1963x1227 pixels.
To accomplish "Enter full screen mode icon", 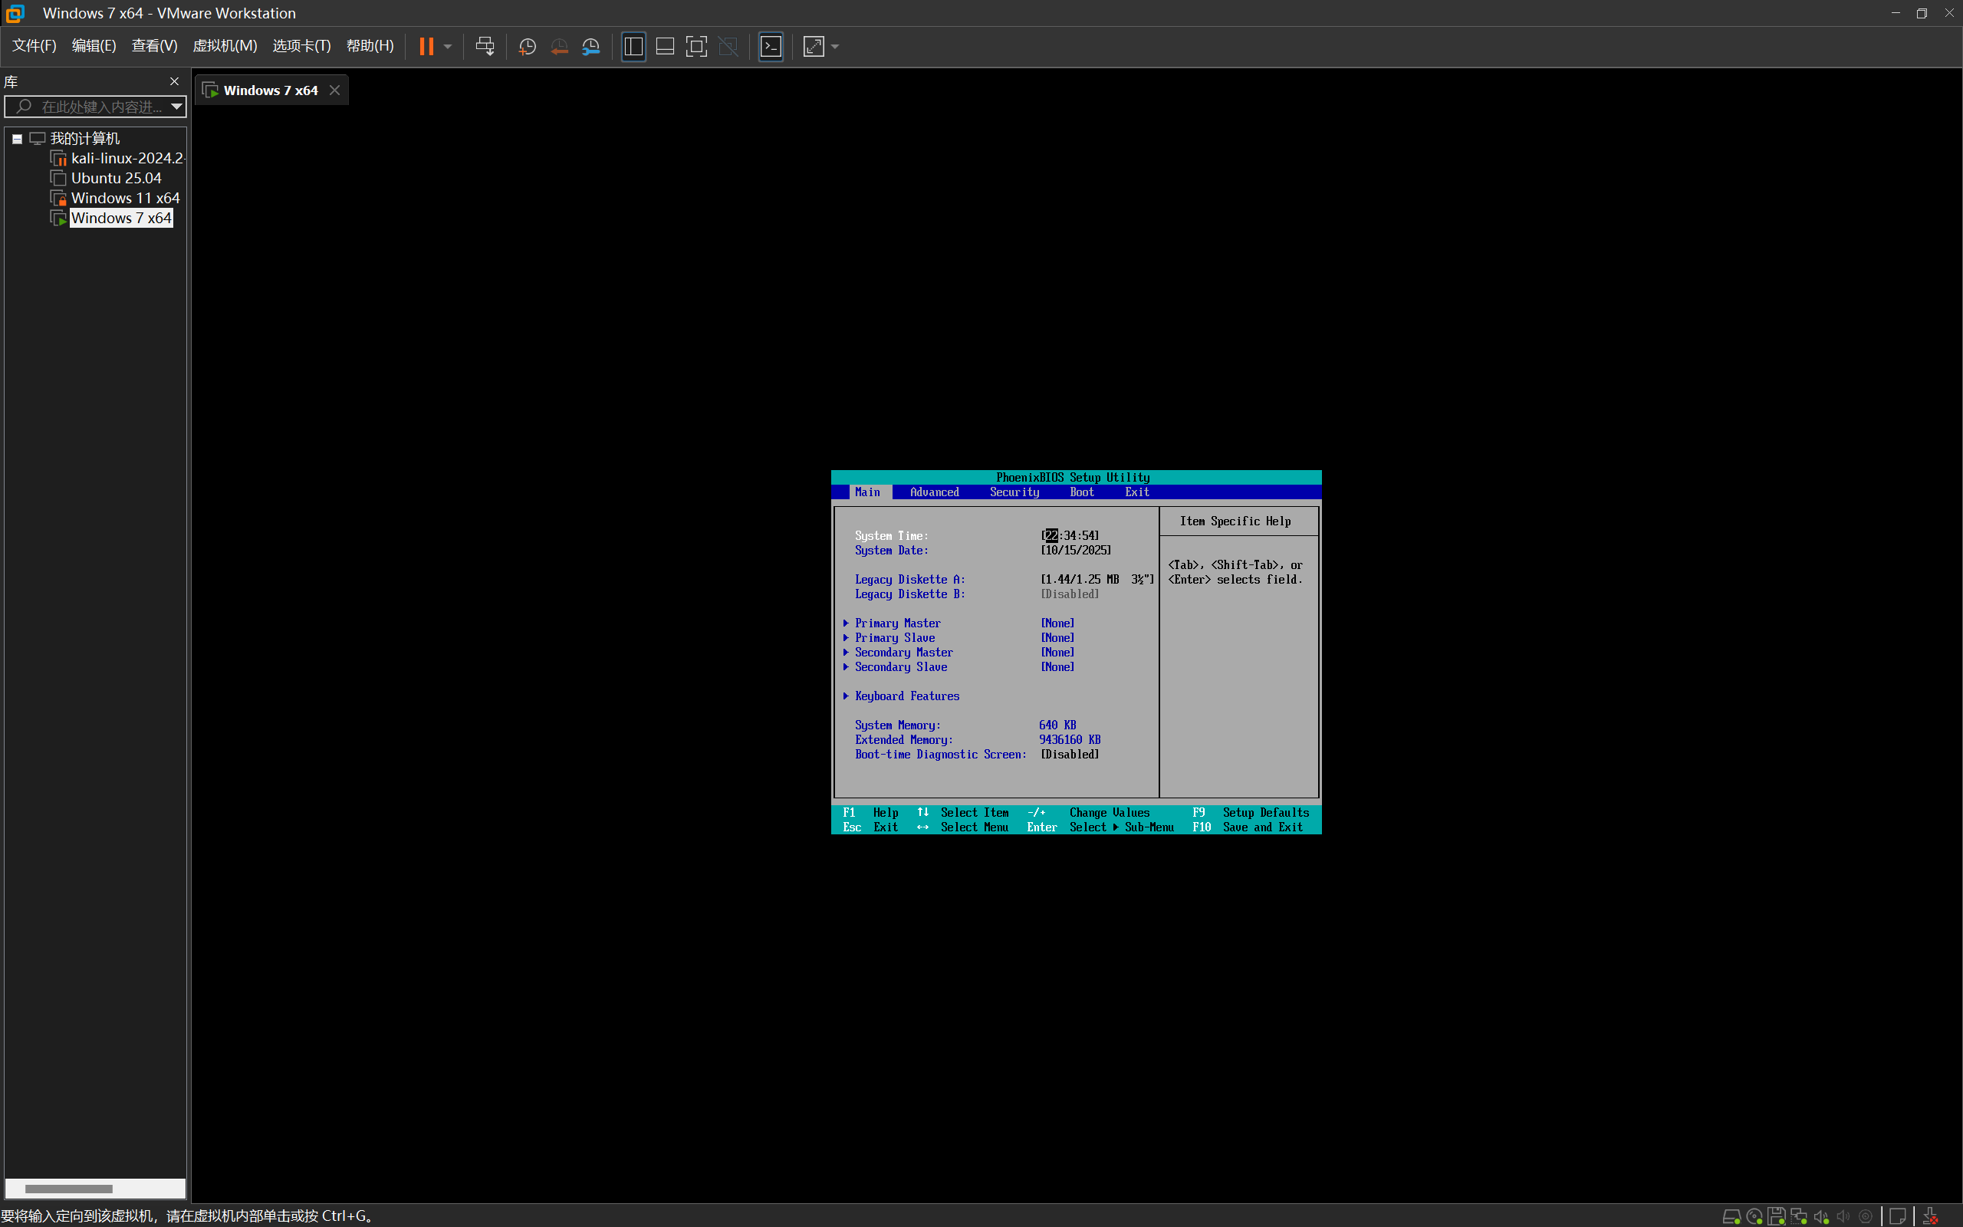I will [x=696, y=46].
